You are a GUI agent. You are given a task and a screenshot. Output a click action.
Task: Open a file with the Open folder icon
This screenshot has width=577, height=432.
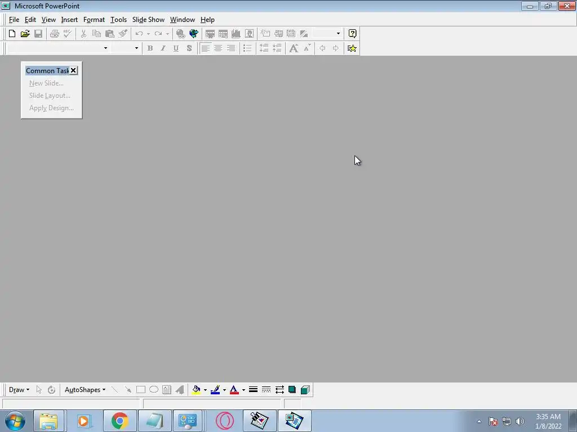pyautogui.click(x=25, y=34)
